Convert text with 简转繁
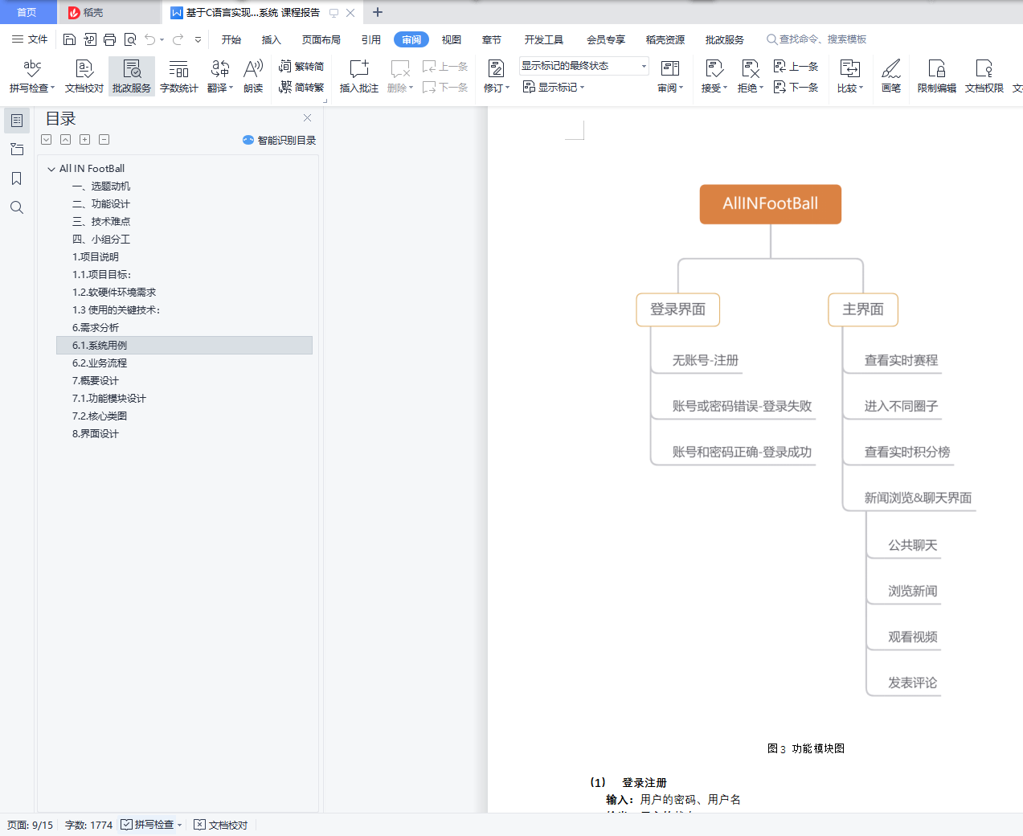This screenshot has height=836, width=1023. [301, 88]
